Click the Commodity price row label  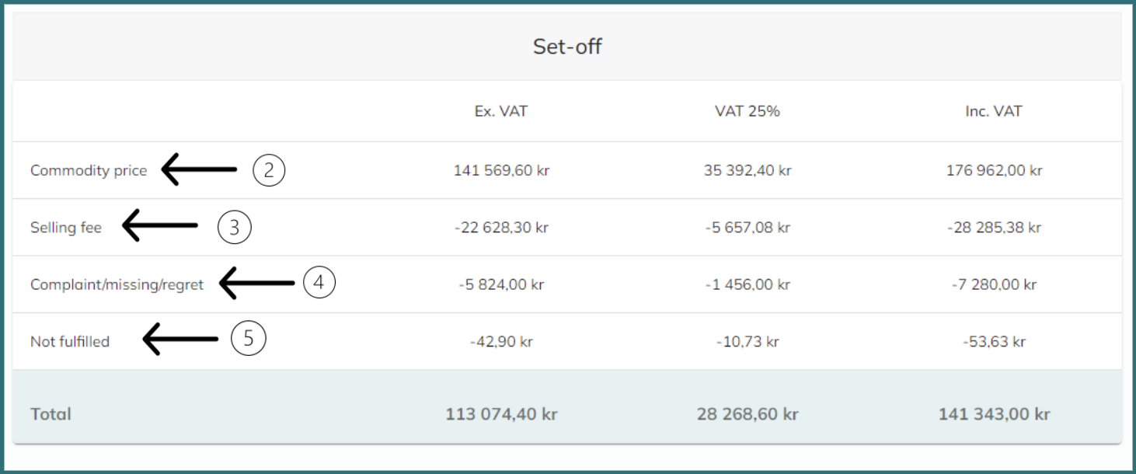click(x=89, y=171)
